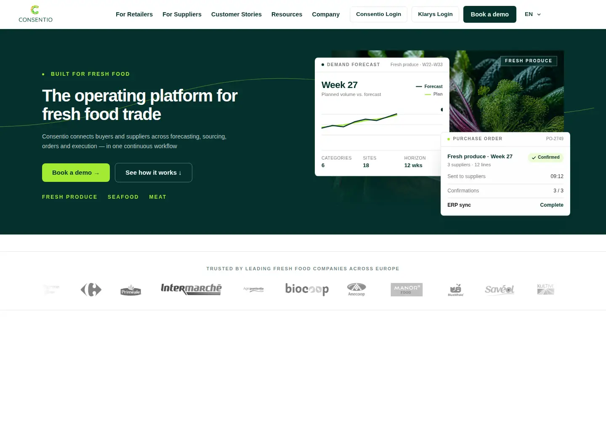Click the Savéol logo
606x421 pixels.
pos(500,290)
